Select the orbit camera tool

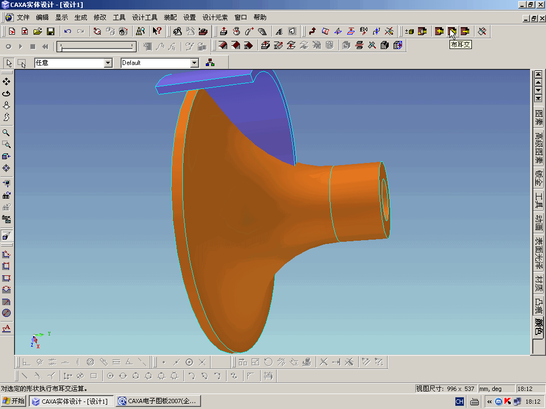tap(6, 93)
